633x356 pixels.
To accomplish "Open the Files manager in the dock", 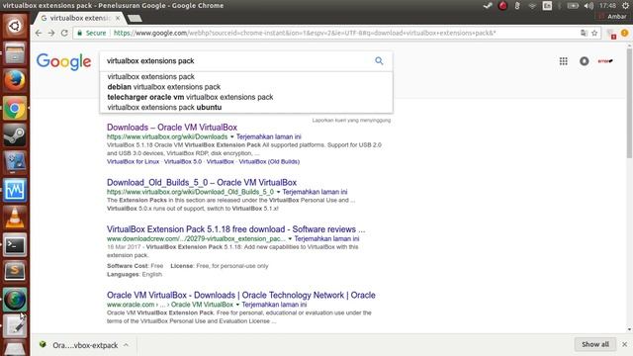I will [15, 52].
